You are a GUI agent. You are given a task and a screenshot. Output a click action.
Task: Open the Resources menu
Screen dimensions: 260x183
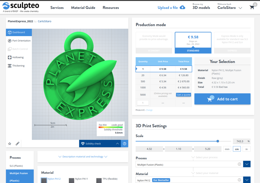pos(111,7)
